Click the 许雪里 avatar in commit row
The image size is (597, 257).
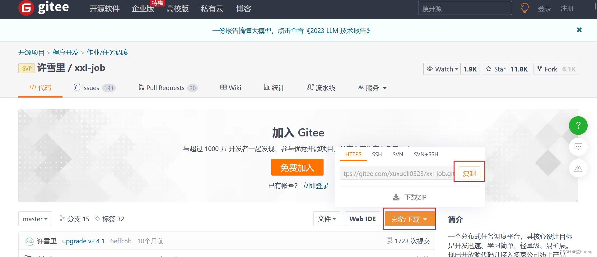coord(29,241)
